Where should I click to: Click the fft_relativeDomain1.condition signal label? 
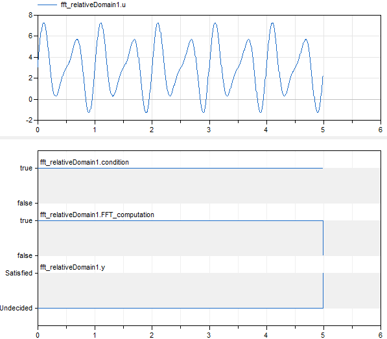pos(84,162)
